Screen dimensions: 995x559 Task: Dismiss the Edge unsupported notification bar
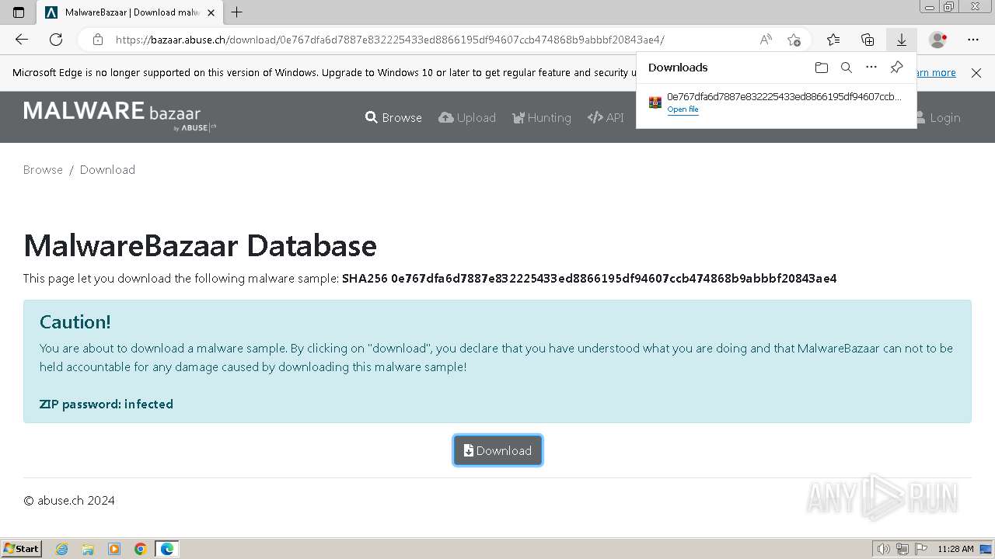point(976,73)
